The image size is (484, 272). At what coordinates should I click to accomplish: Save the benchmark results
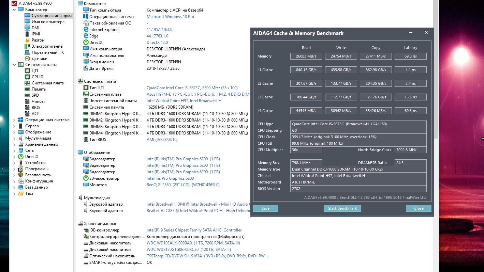coord(265,208)
